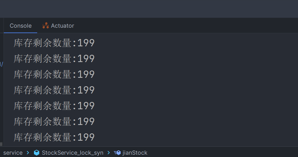298x157 pixels.
Task: Expand the chevron after StockService_lock_syn breadcrumb
Action: (109, 153)
